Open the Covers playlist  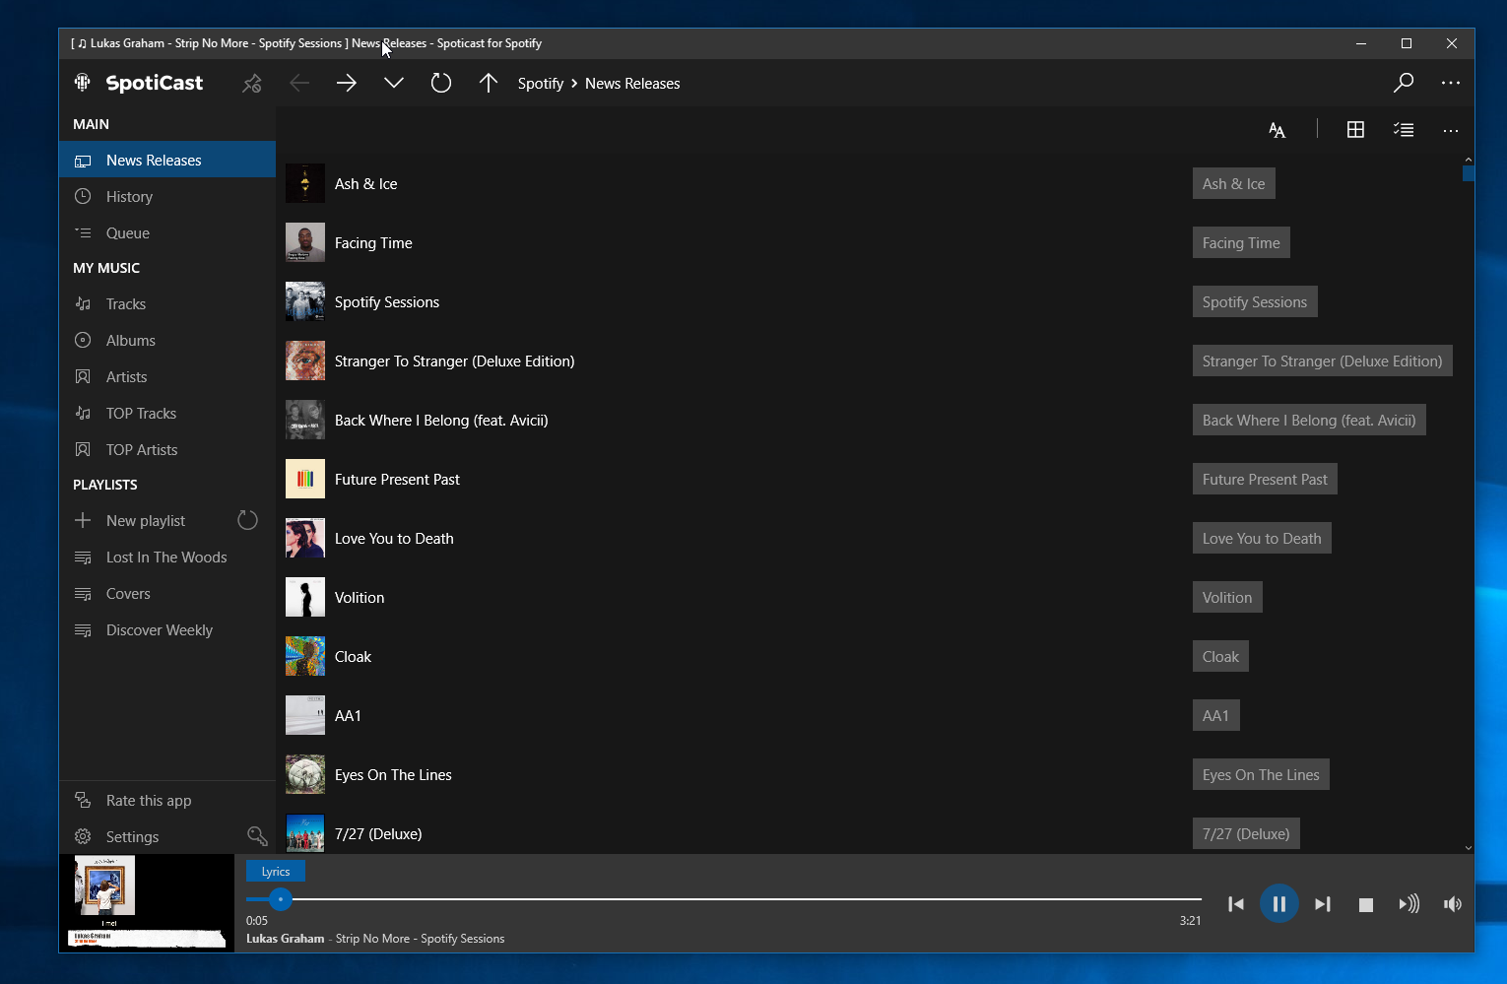tap(167, 593)
